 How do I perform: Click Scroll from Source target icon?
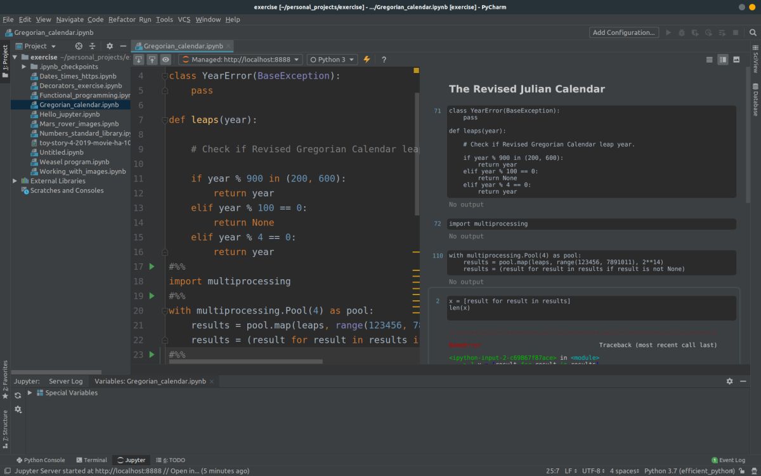click(x=79, y=46)
